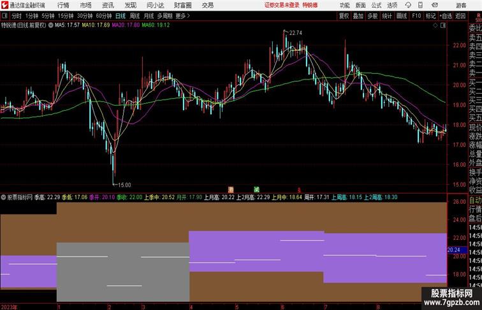Add stock via +自选 button
The height and width of the screenshot is (310, 482).
pyautogui.click(x=446, y=16)
